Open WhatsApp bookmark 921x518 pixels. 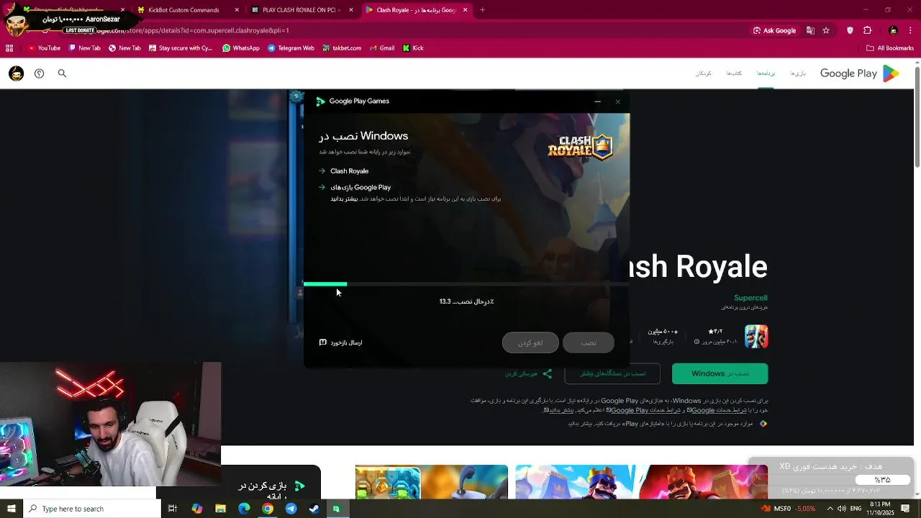[x=241, y=48]
